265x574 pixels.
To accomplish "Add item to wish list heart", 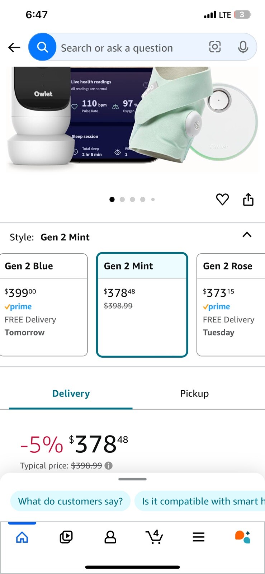I will [x=222, y=199].
